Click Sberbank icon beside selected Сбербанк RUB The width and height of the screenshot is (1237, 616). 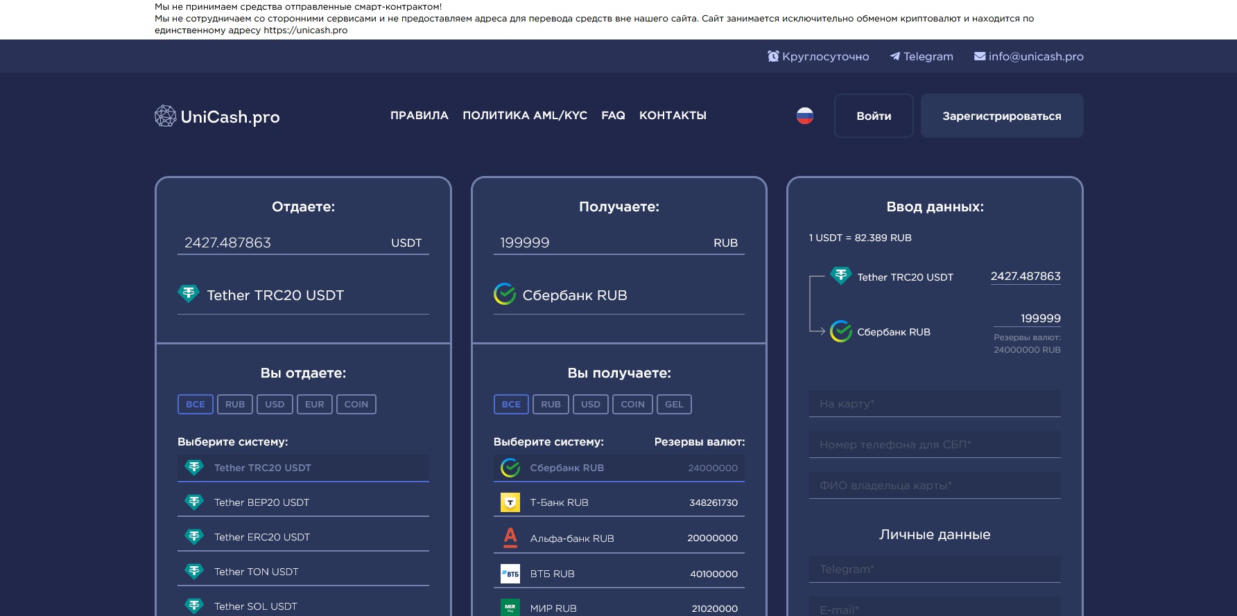(505, 294)
